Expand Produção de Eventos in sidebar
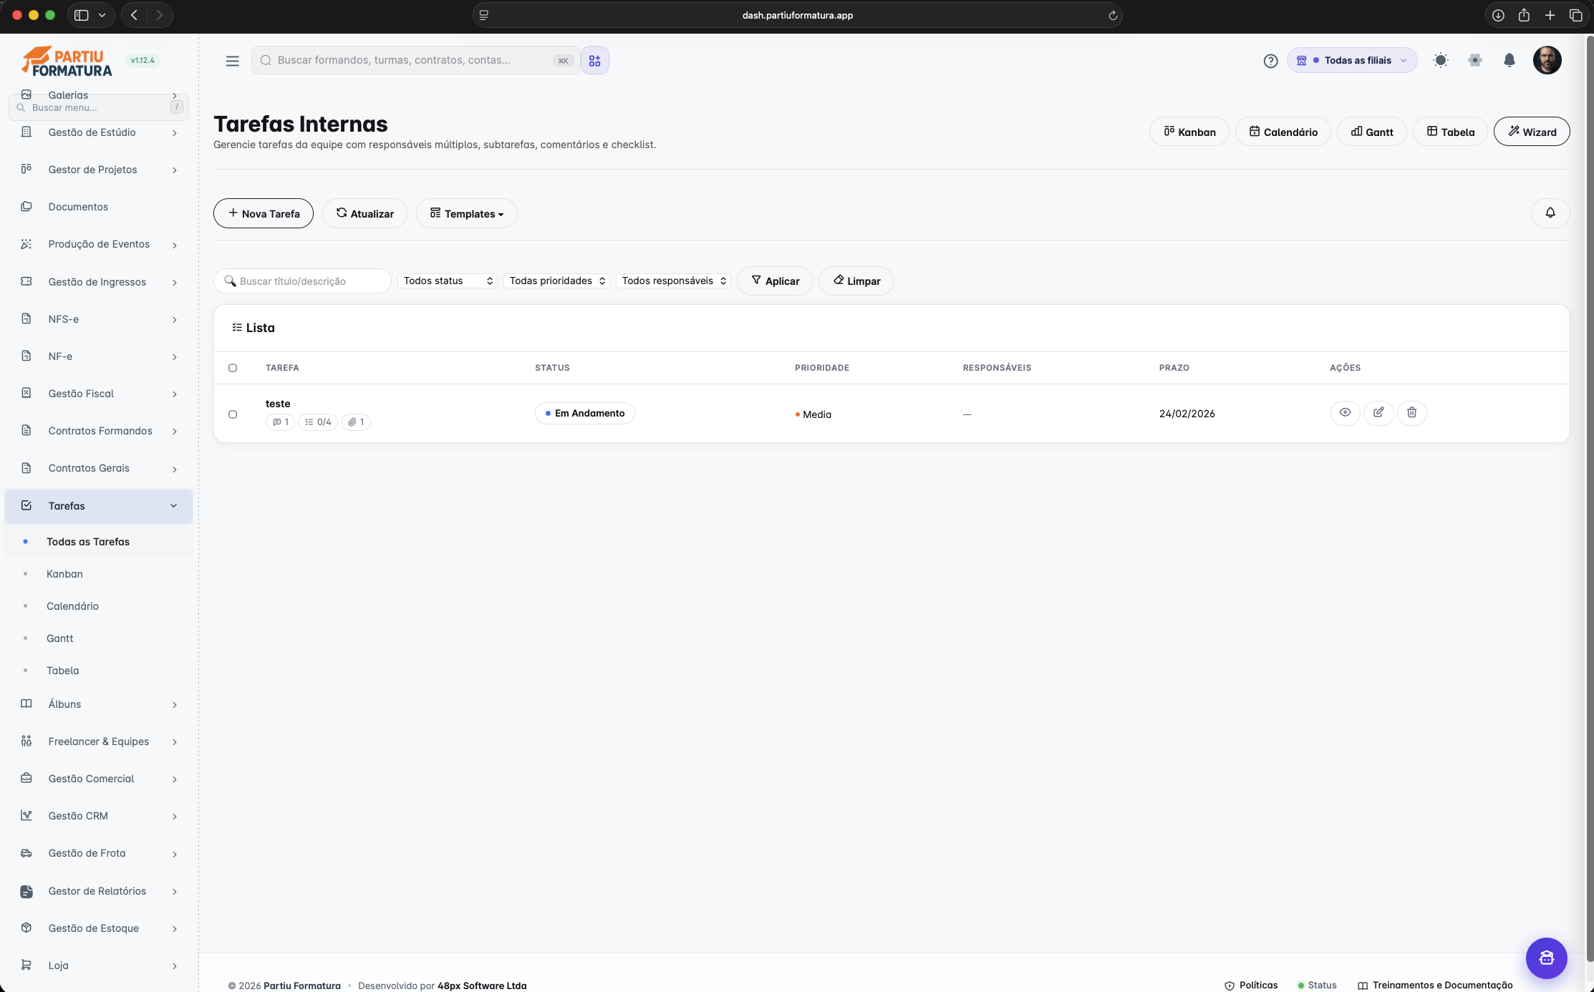Viewport: 1594px width, 992px height. point(99,244)
